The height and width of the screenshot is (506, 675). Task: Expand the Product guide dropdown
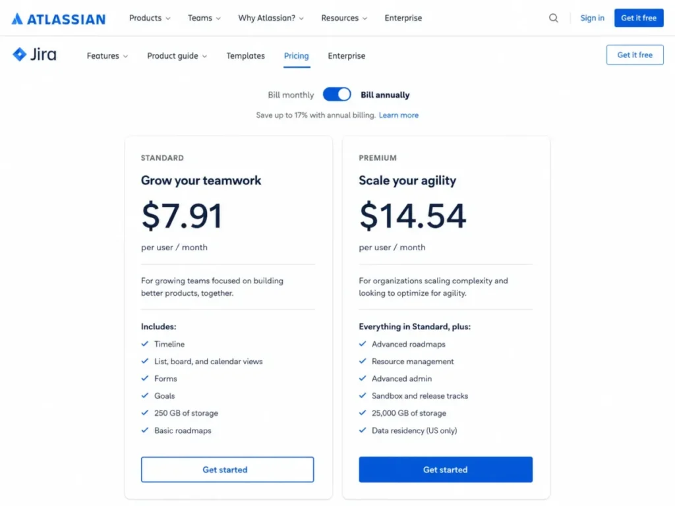177,56
